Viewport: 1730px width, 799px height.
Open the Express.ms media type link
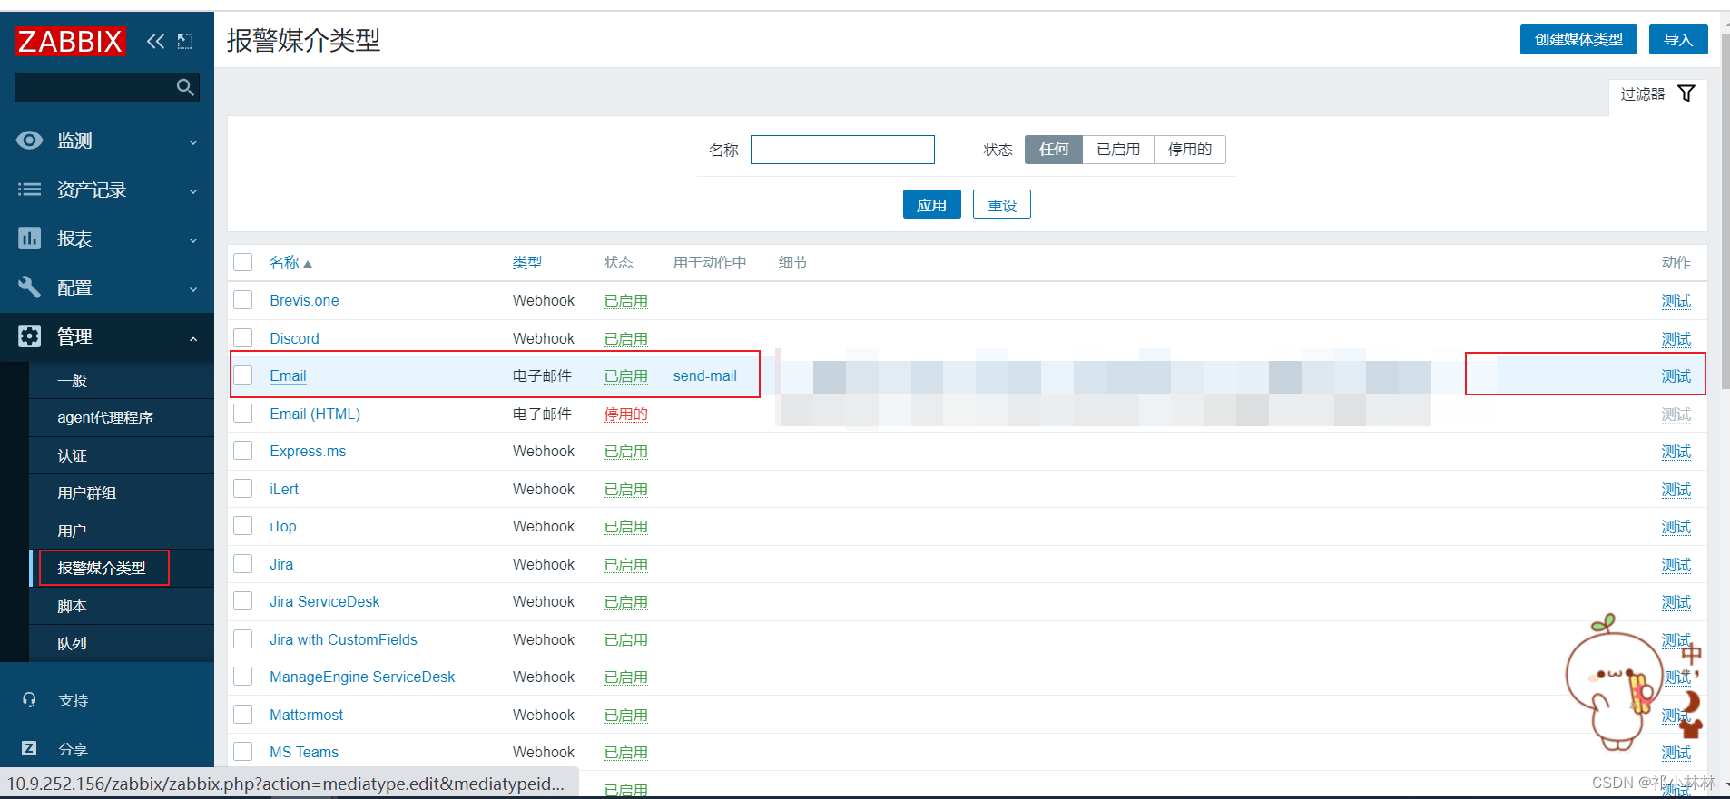[308, 451]
